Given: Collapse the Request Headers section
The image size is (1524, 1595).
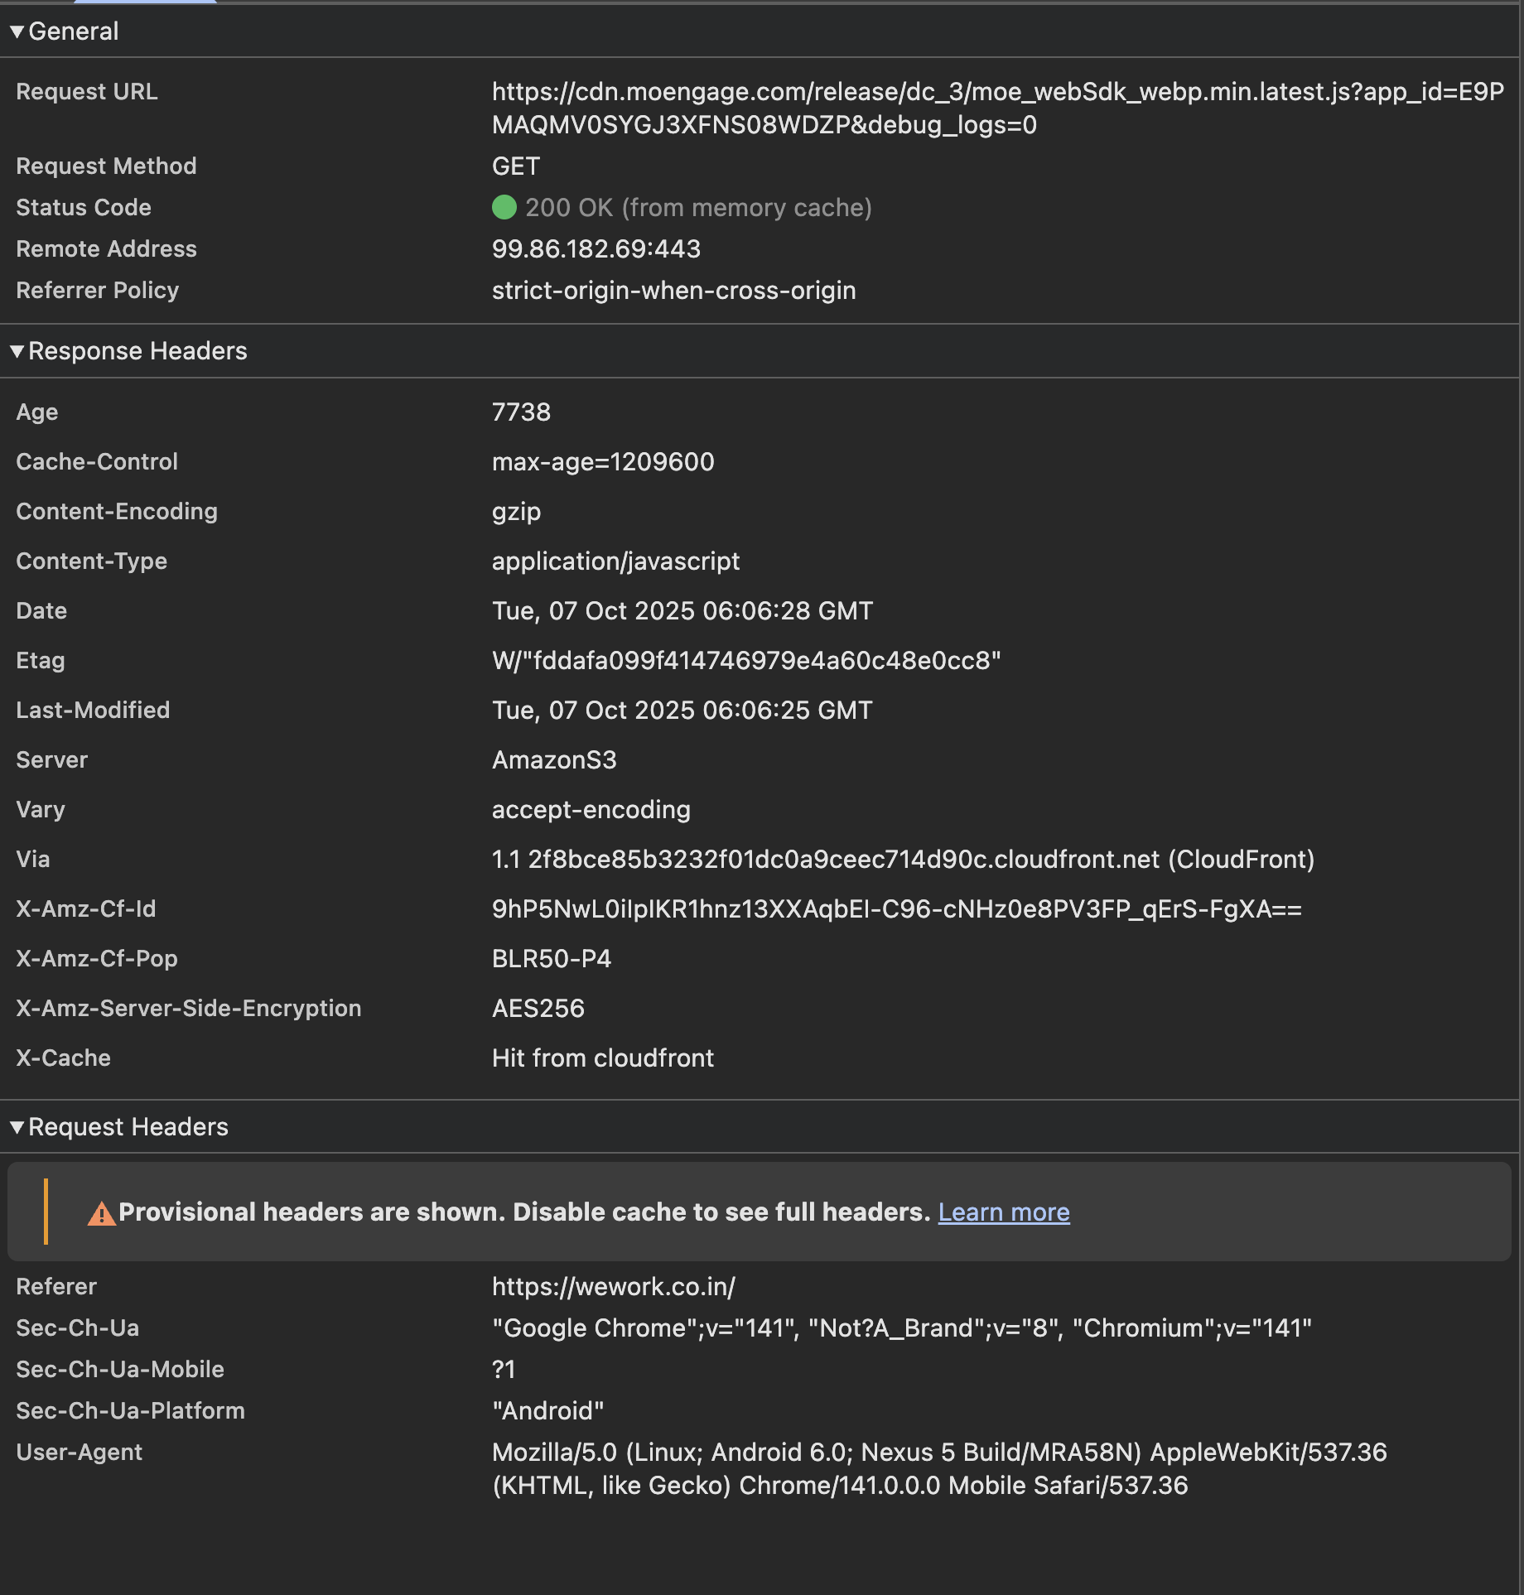Looking at the screenshot, I should point(17,1127).
